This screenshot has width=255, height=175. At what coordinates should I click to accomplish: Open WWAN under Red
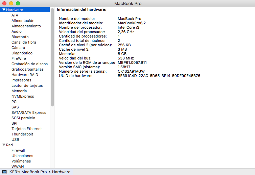(x=18, y=167)
